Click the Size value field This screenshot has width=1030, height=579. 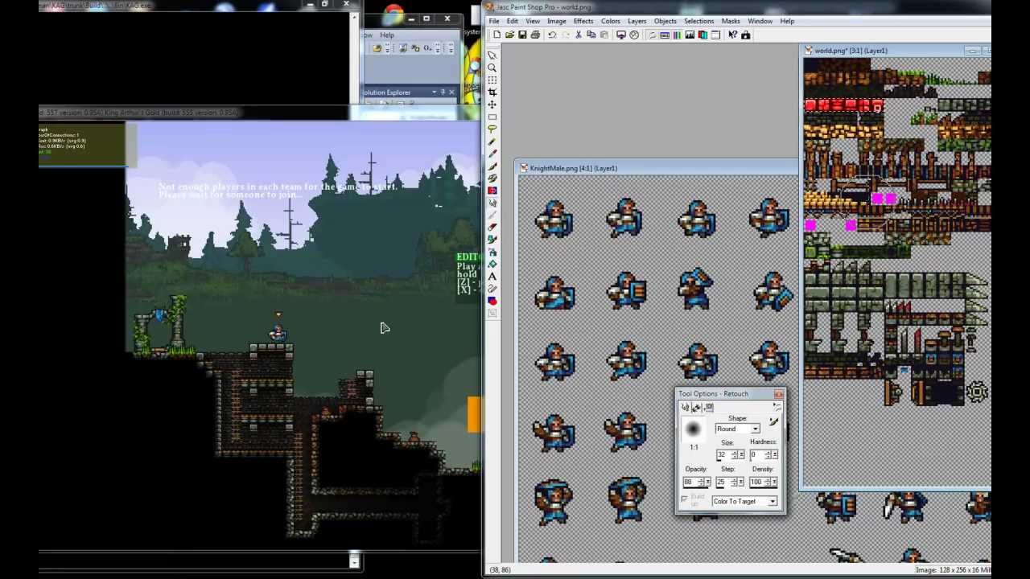[x=723, y=454]
